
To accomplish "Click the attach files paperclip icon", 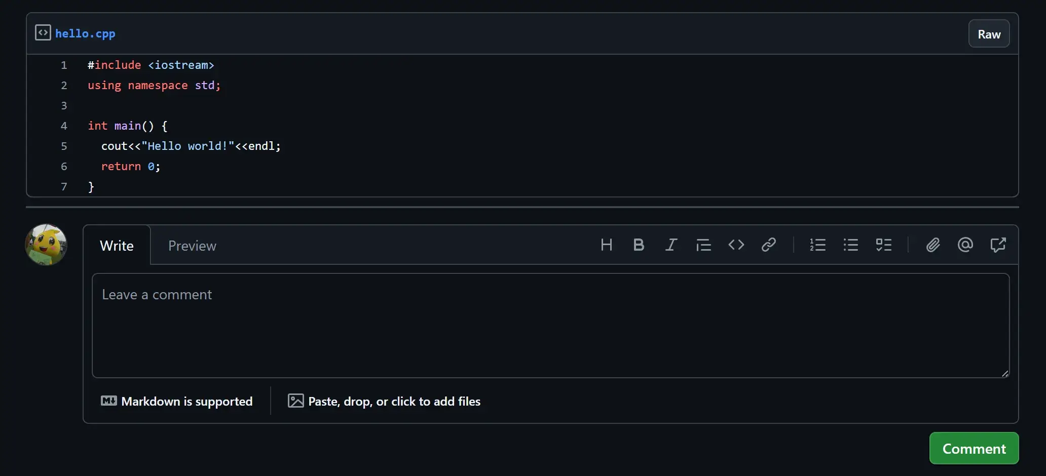I will (932, 245).
